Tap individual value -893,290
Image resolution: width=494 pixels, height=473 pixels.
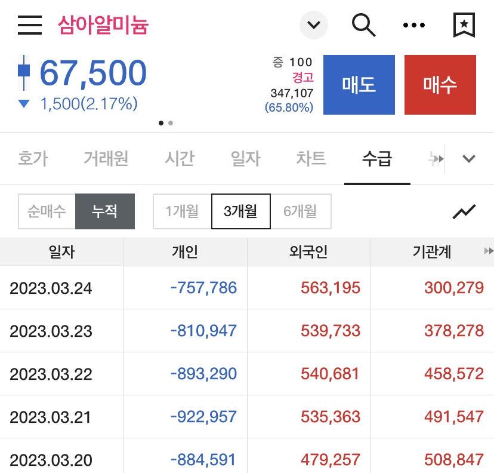[203, 374]
